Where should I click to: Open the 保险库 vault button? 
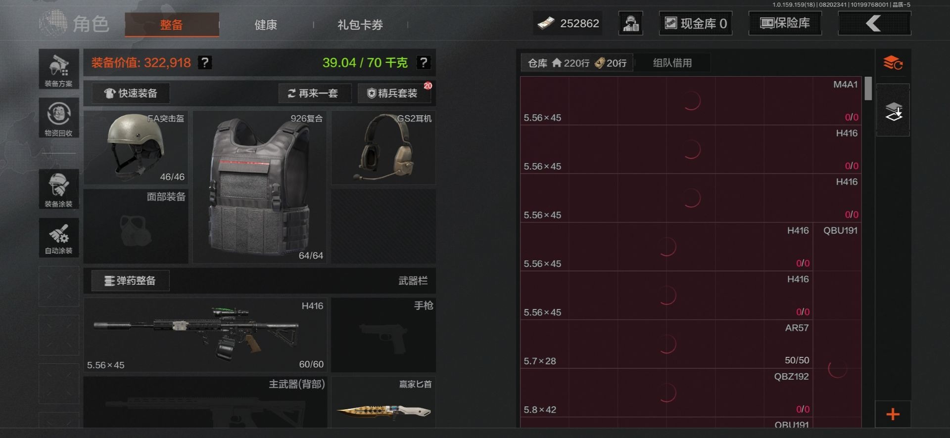click(785, 23)
